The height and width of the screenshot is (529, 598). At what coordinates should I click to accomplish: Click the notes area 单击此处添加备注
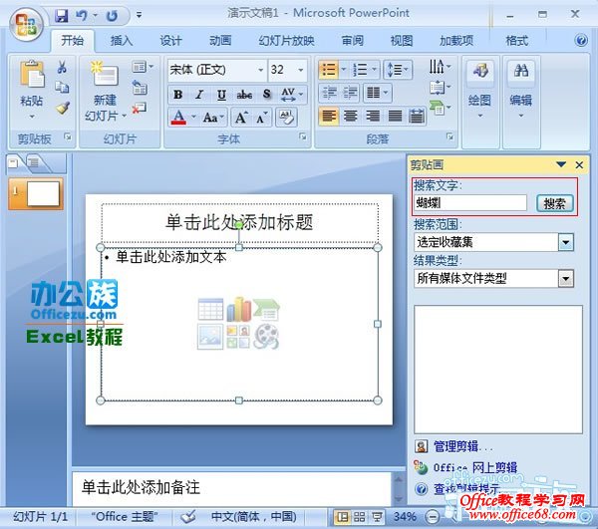click(x=231, y=488)
